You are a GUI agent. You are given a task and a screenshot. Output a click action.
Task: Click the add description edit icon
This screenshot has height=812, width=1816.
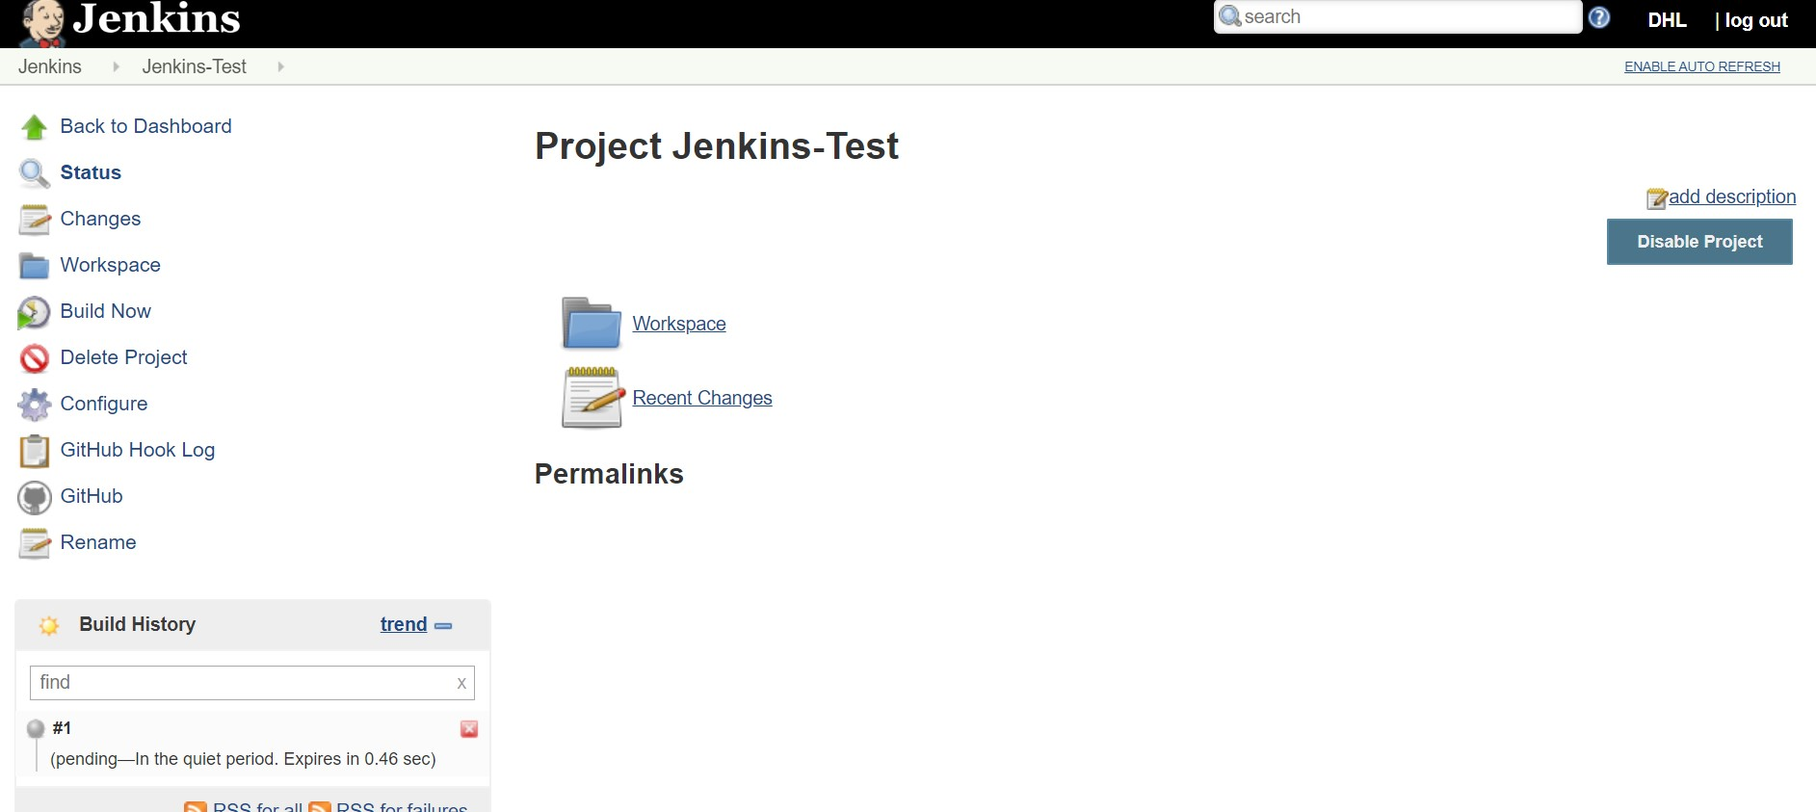click(x=1656, y=198)
